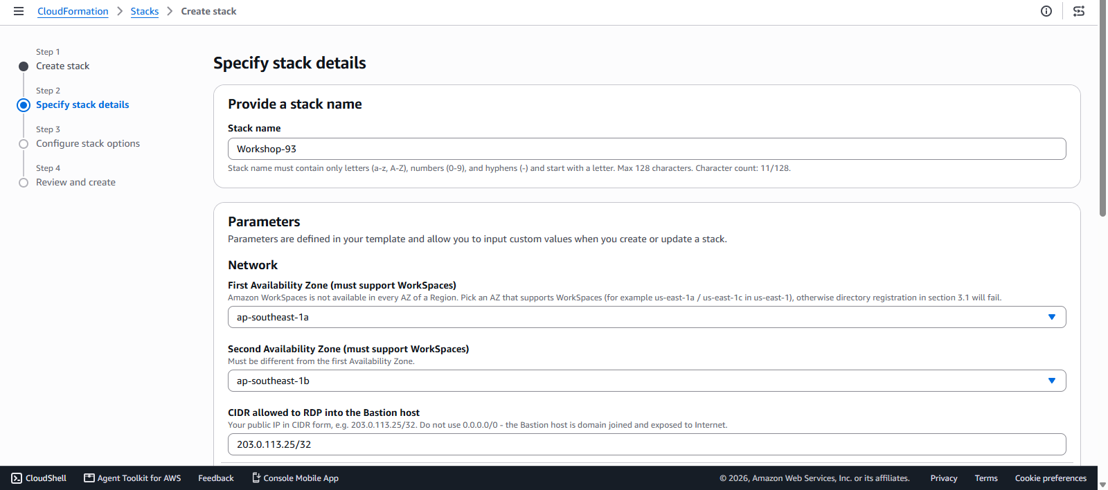Select Step 2 Specify stack details

(82, 105)
